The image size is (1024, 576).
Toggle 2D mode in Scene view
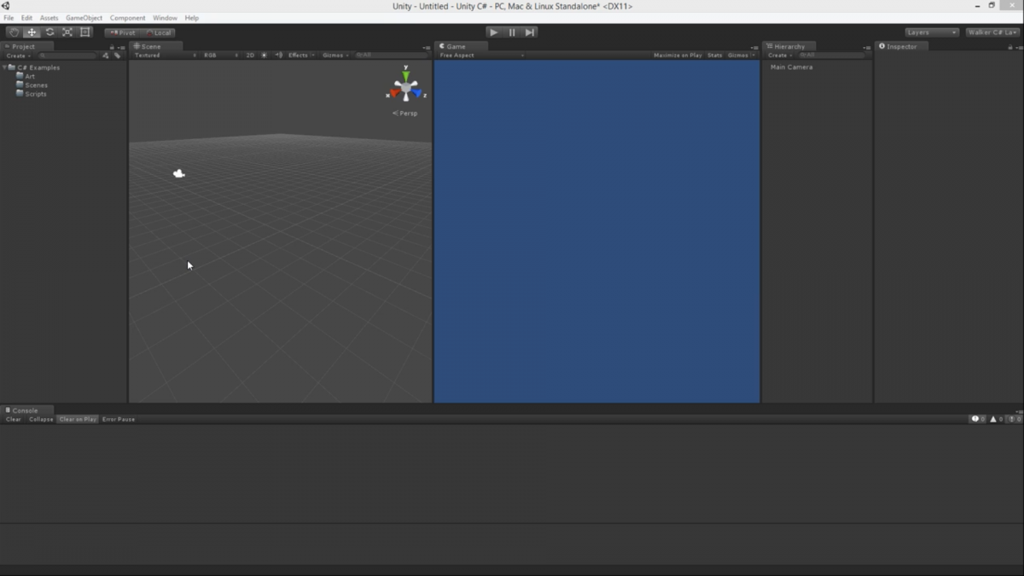[x=250, y=55]
